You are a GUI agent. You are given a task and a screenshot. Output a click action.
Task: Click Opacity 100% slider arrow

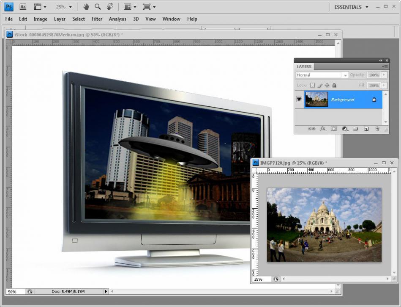(x=384, y=75)
